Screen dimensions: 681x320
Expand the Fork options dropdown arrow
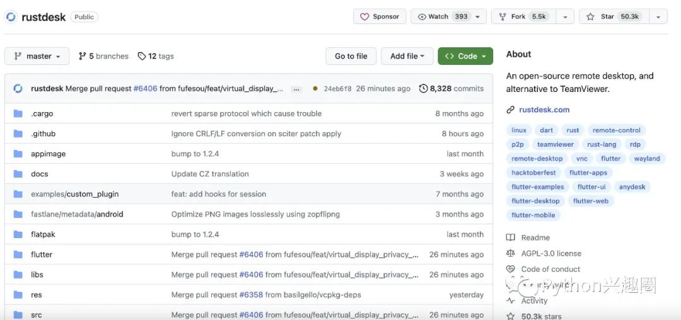(x=565, y=17)
